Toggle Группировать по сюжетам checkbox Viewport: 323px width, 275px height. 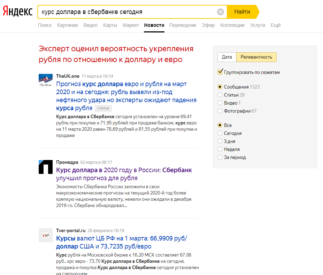coord(220,72)
